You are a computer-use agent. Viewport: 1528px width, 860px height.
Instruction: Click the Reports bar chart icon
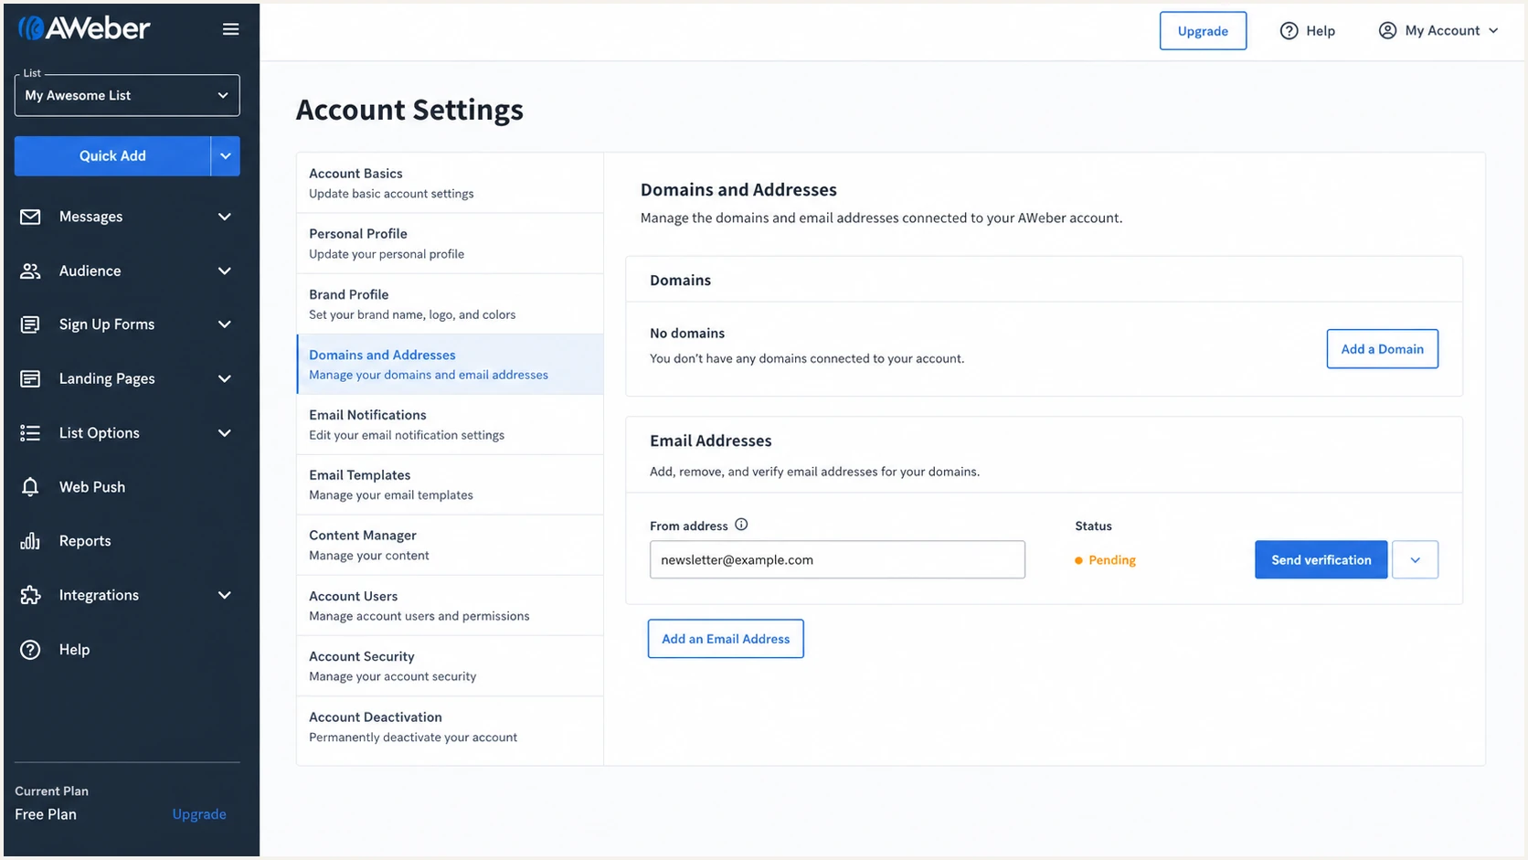[x=30, y=540]
